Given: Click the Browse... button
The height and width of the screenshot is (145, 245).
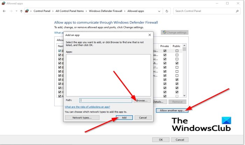Looking at the screenshot, I should point(142,101).
